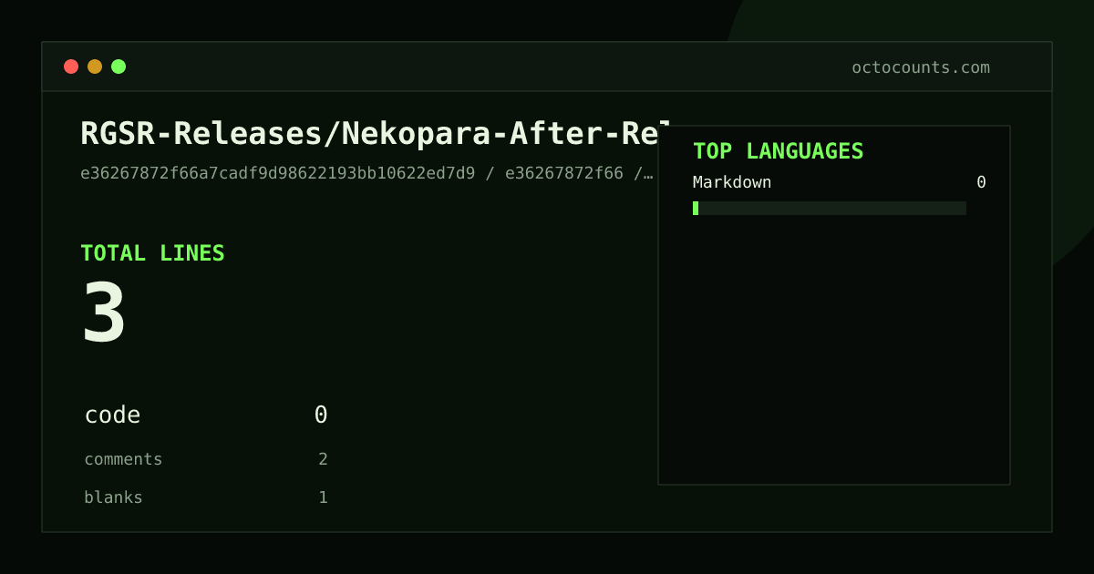Click the blanks row label
1094x574 pixels.
pos(113,497)
